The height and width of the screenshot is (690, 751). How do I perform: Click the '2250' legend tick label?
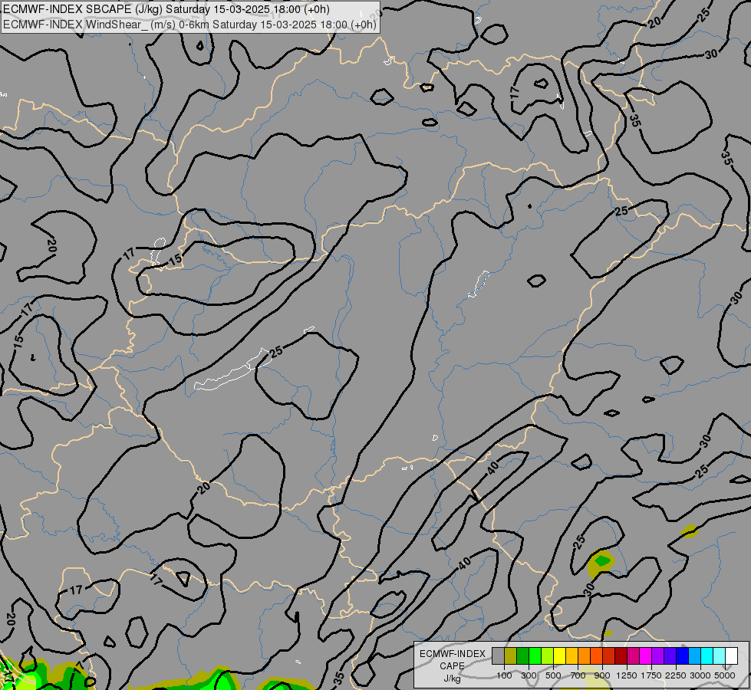pos(676,675)
